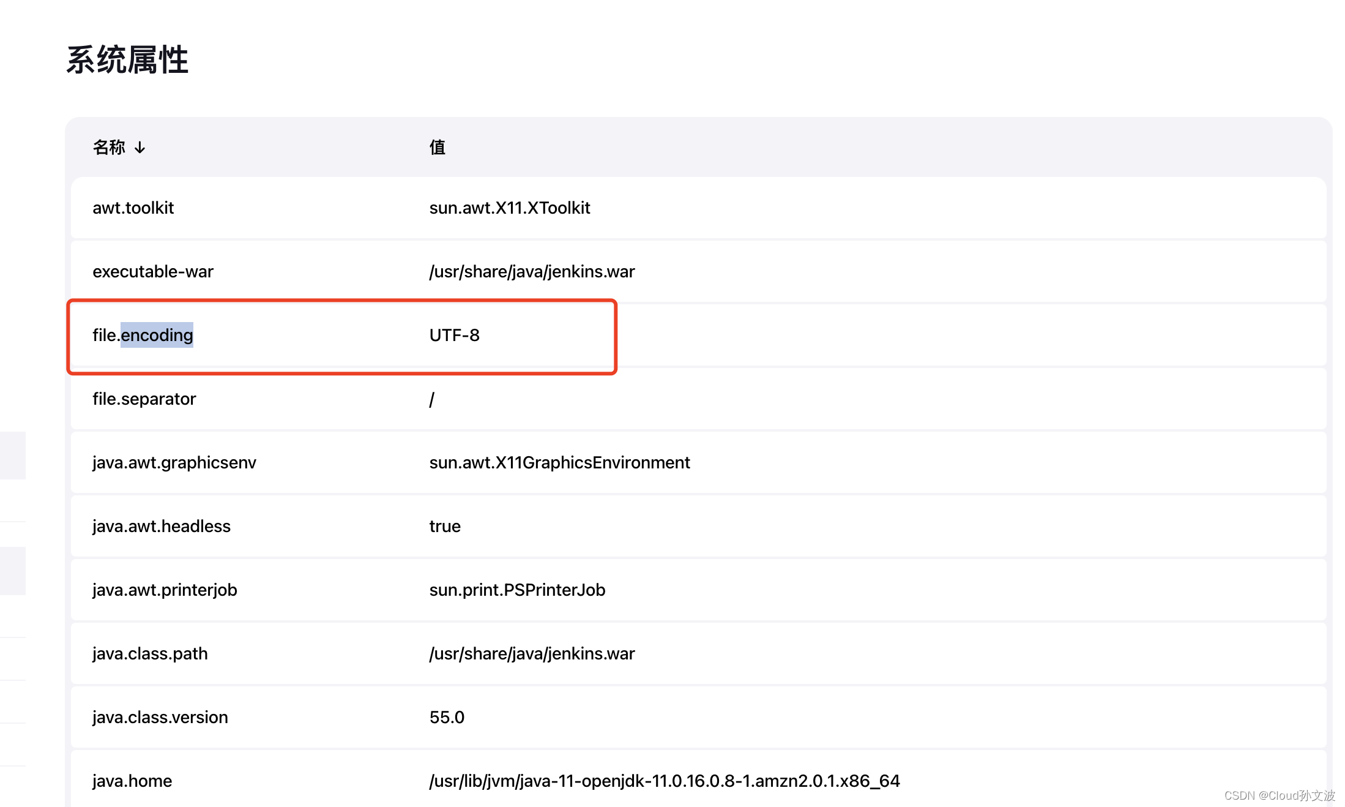Click the sort arrow next to 名称

(x=140, y=147)
